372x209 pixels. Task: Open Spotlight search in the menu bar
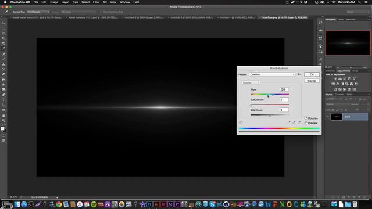click(360, 2)
